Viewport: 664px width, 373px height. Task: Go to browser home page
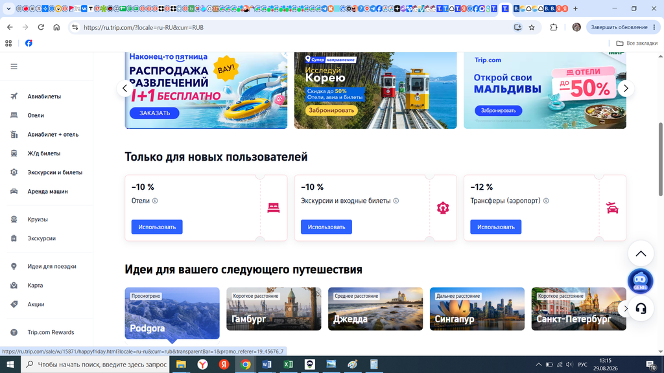pyautogui.click(x=56, y=27)
